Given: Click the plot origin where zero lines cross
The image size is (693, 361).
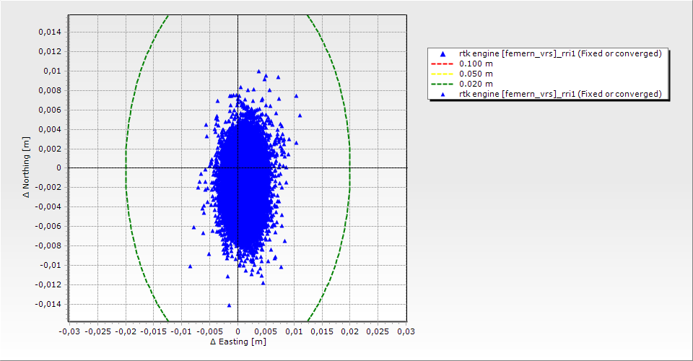Looking at the screenshot, I should [238, 168].
